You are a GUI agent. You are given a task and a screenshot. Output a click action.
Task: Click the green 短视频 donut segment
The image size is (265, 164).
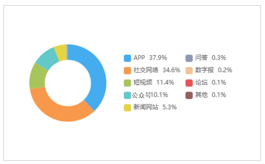click(x=38, y=77)
